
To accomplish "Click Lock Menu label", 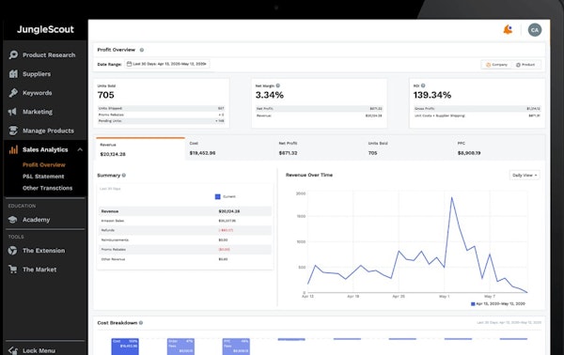I will click(x=39, y=350).
